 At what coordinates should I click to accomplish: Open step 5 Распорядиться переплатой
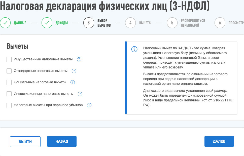point(172,23)
